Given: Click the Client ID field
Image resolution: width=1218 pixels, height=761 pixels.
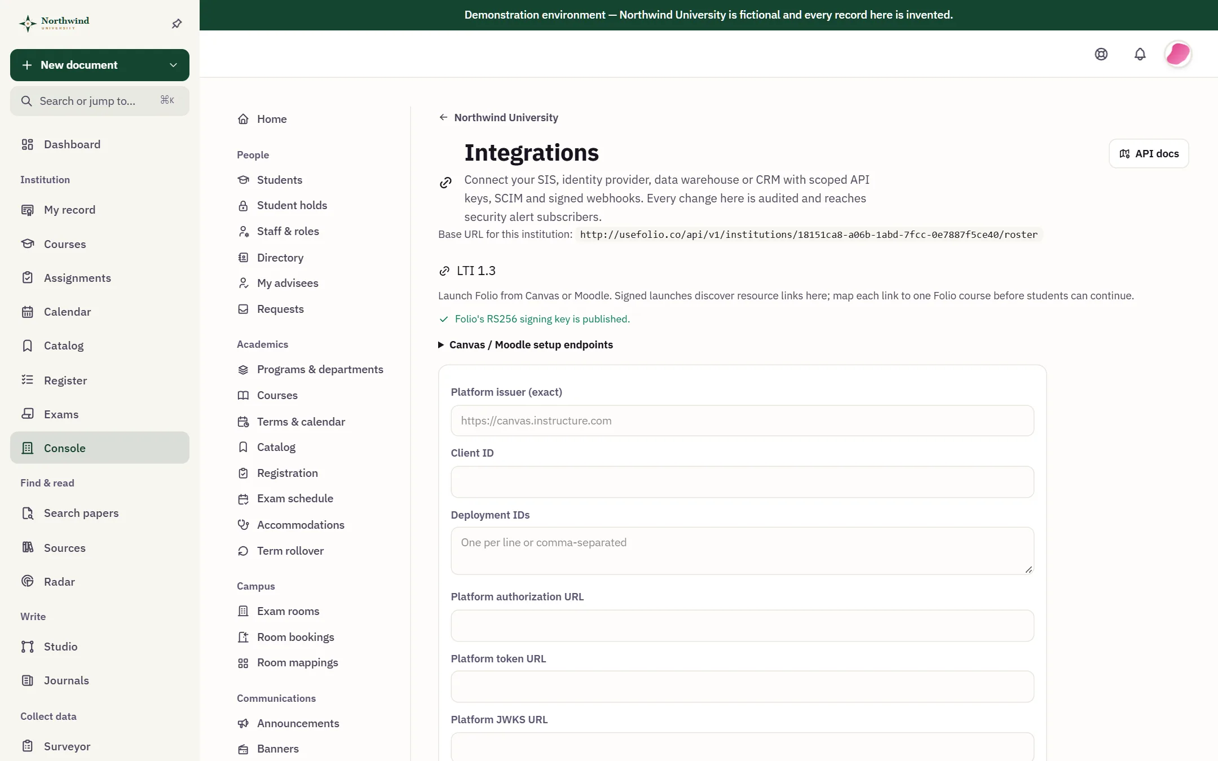Looking at the screenshot, I should tap(742, 482).
